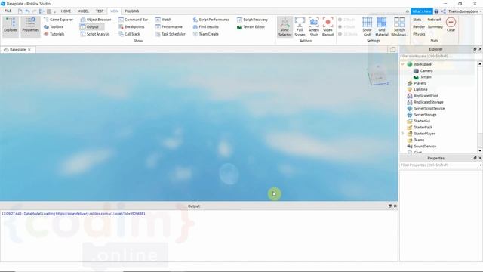Take a Screen Shot
The width and height of the screenshot is (483, 272).
coord(314,27)
